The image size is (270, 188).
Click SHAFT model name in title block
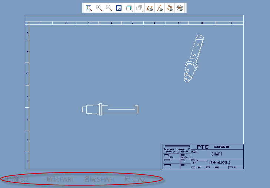click(217, 154)
